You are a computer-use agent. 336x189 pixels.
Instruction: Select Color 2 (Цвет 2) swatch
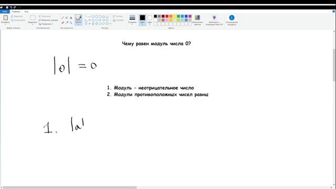tap(150, 20)
